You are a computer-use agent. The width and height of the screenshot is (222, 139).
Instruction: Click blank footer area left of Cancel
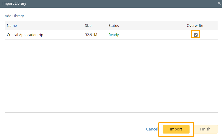pyautogui.click(x=75, y=129)
